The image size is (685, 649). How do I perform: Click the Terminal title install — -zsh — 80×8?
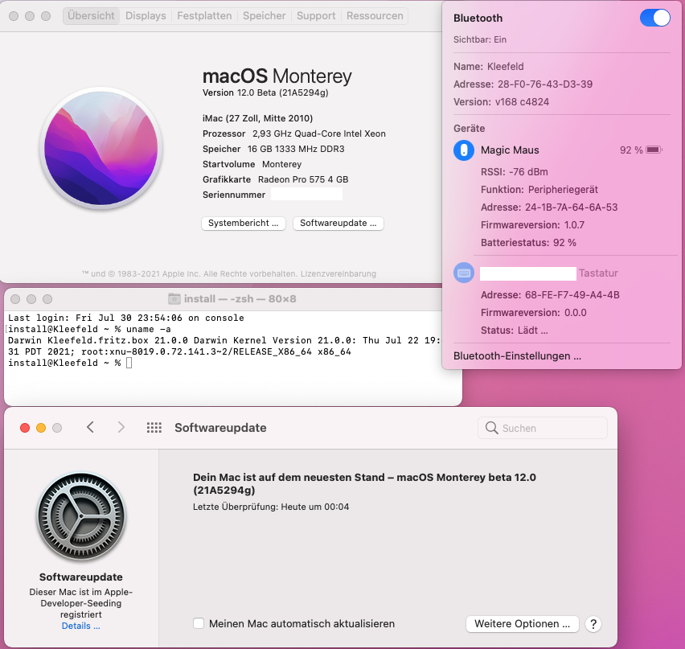[240, 299]
